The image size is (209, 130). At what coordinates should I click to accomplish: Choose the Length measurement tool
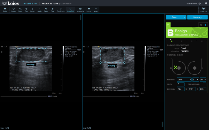pos(33,10)
